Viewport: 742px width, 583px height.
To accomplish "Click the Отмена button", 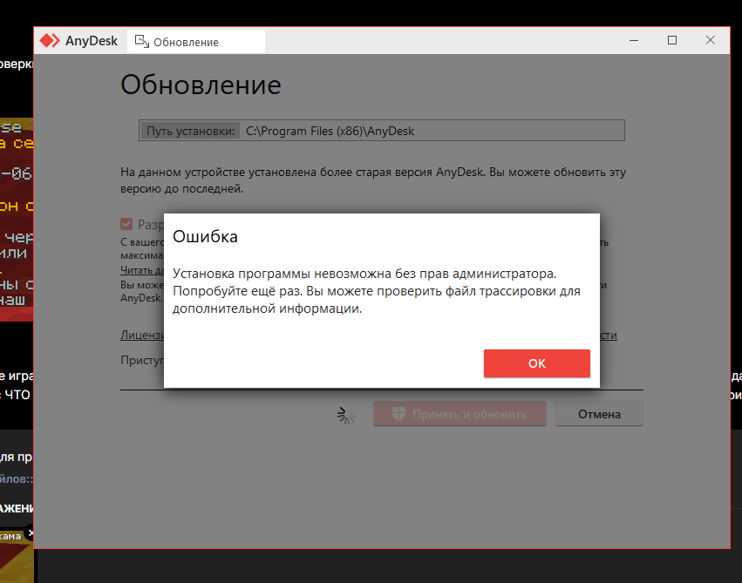I will 599,414.
